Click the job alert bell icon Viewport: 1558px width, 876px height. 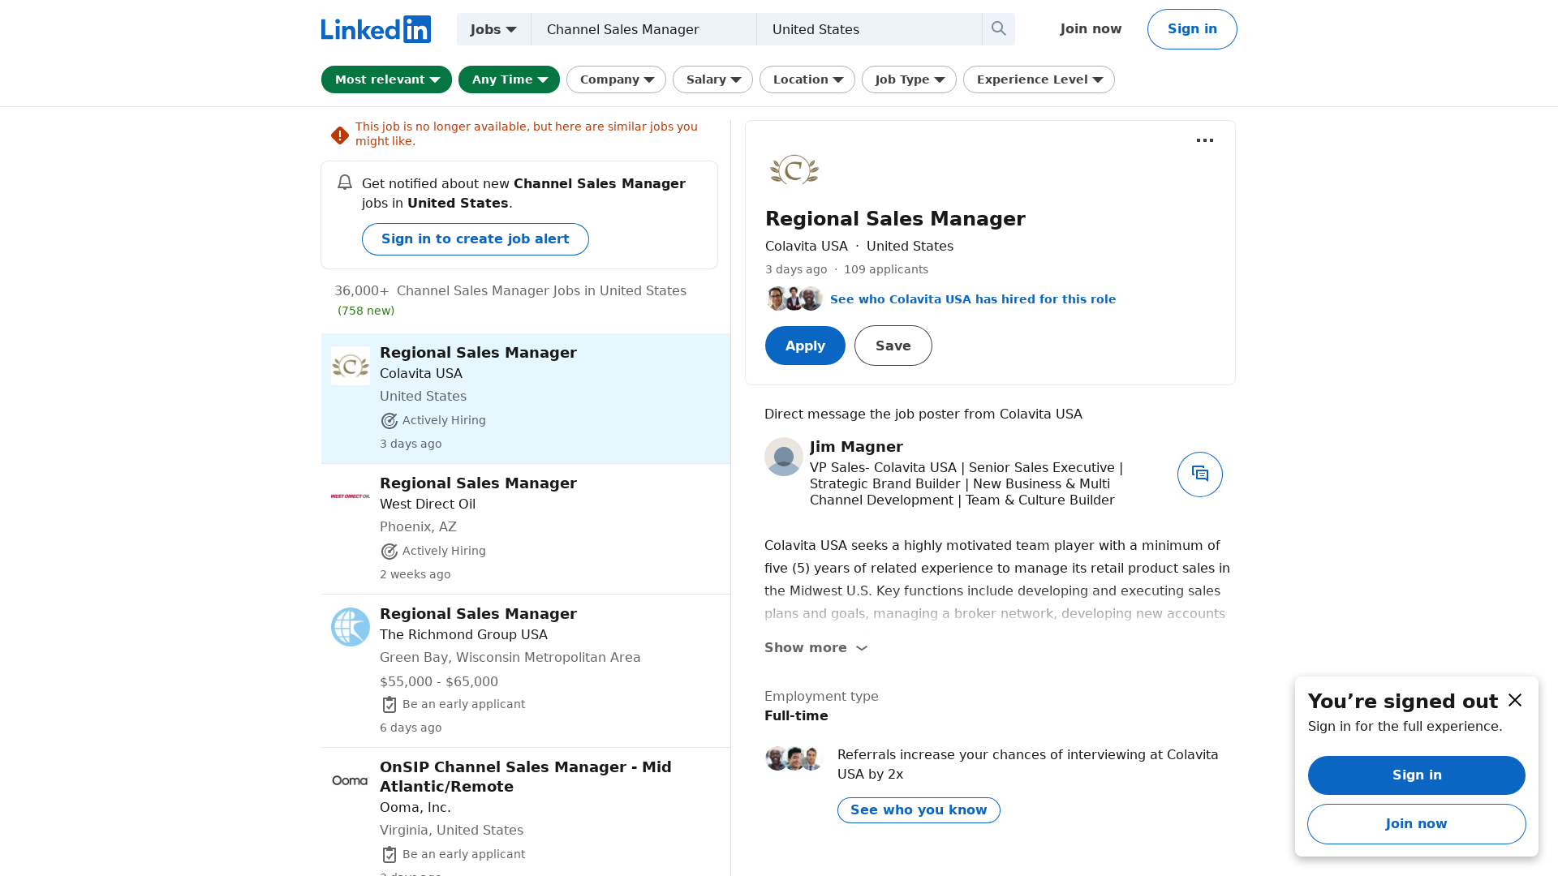click(345, 182)
